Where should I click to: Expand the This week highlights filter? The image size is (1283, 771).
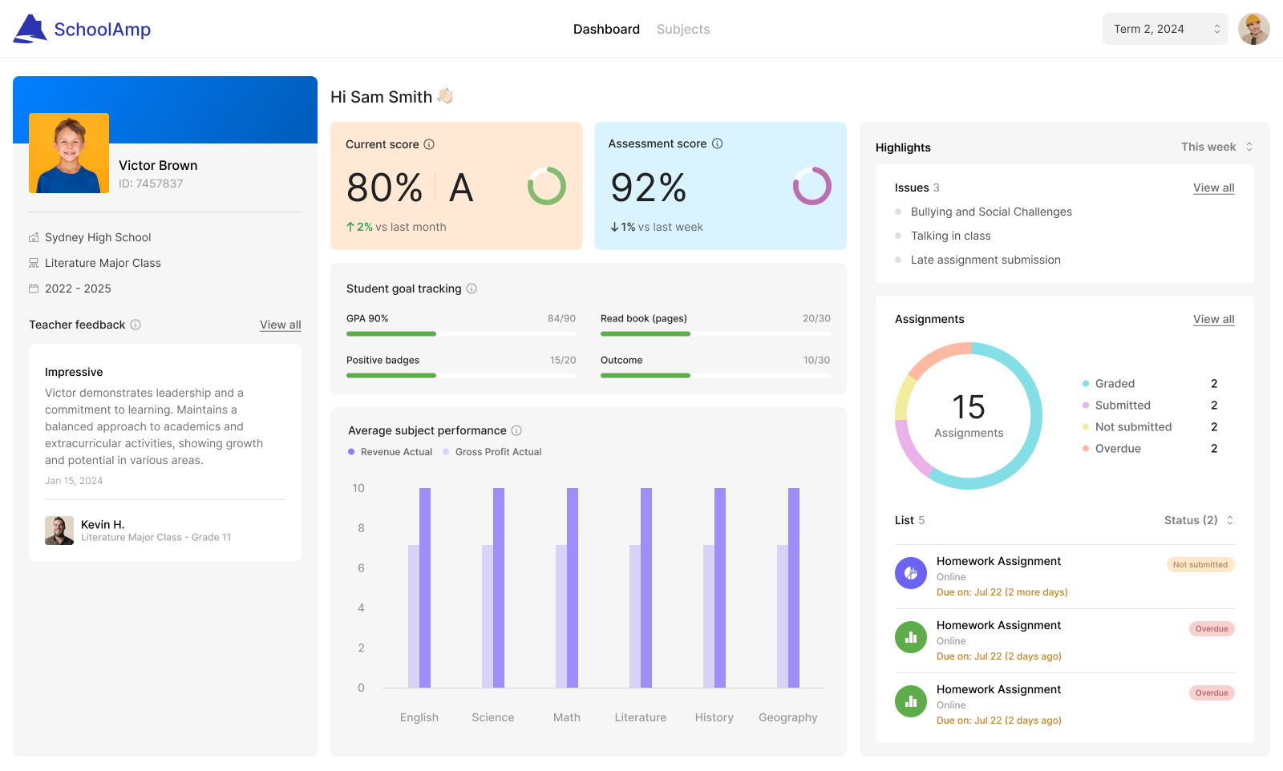1216,147
